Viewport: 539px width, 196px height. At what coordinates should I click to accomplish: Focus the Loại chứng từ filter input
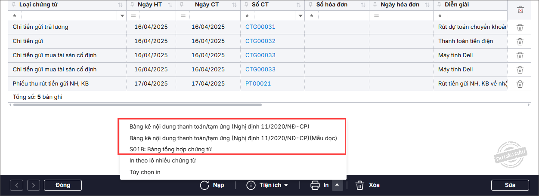(x=69, y=15)
